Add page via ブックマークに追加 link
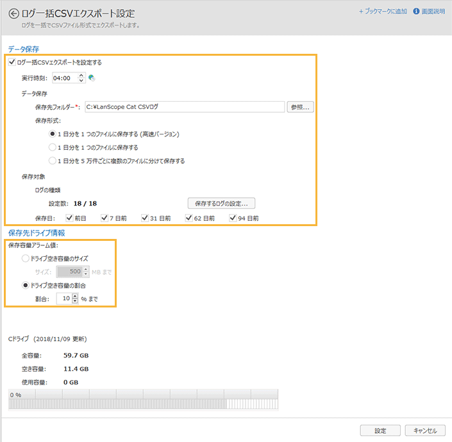452x442 pixels. [383, 12]
